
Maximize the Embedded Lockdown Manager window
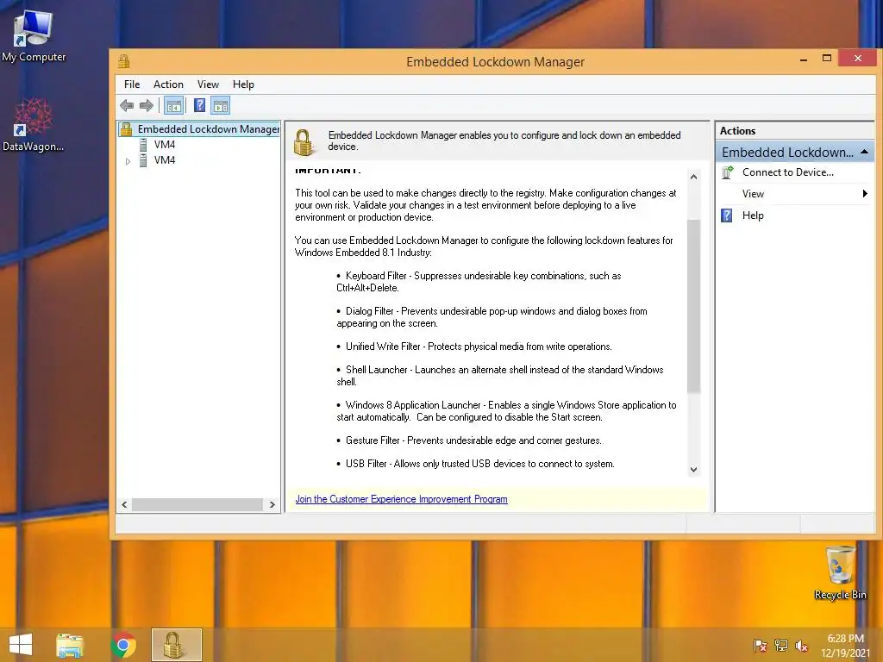pyautogui.click(x=827, y=59)
